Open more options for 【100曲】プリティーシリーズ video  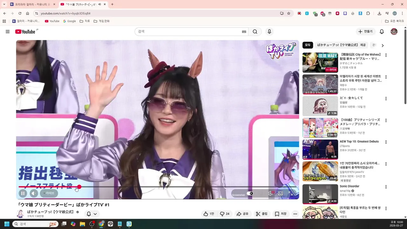pyautogui.click(x=386, y=121)
